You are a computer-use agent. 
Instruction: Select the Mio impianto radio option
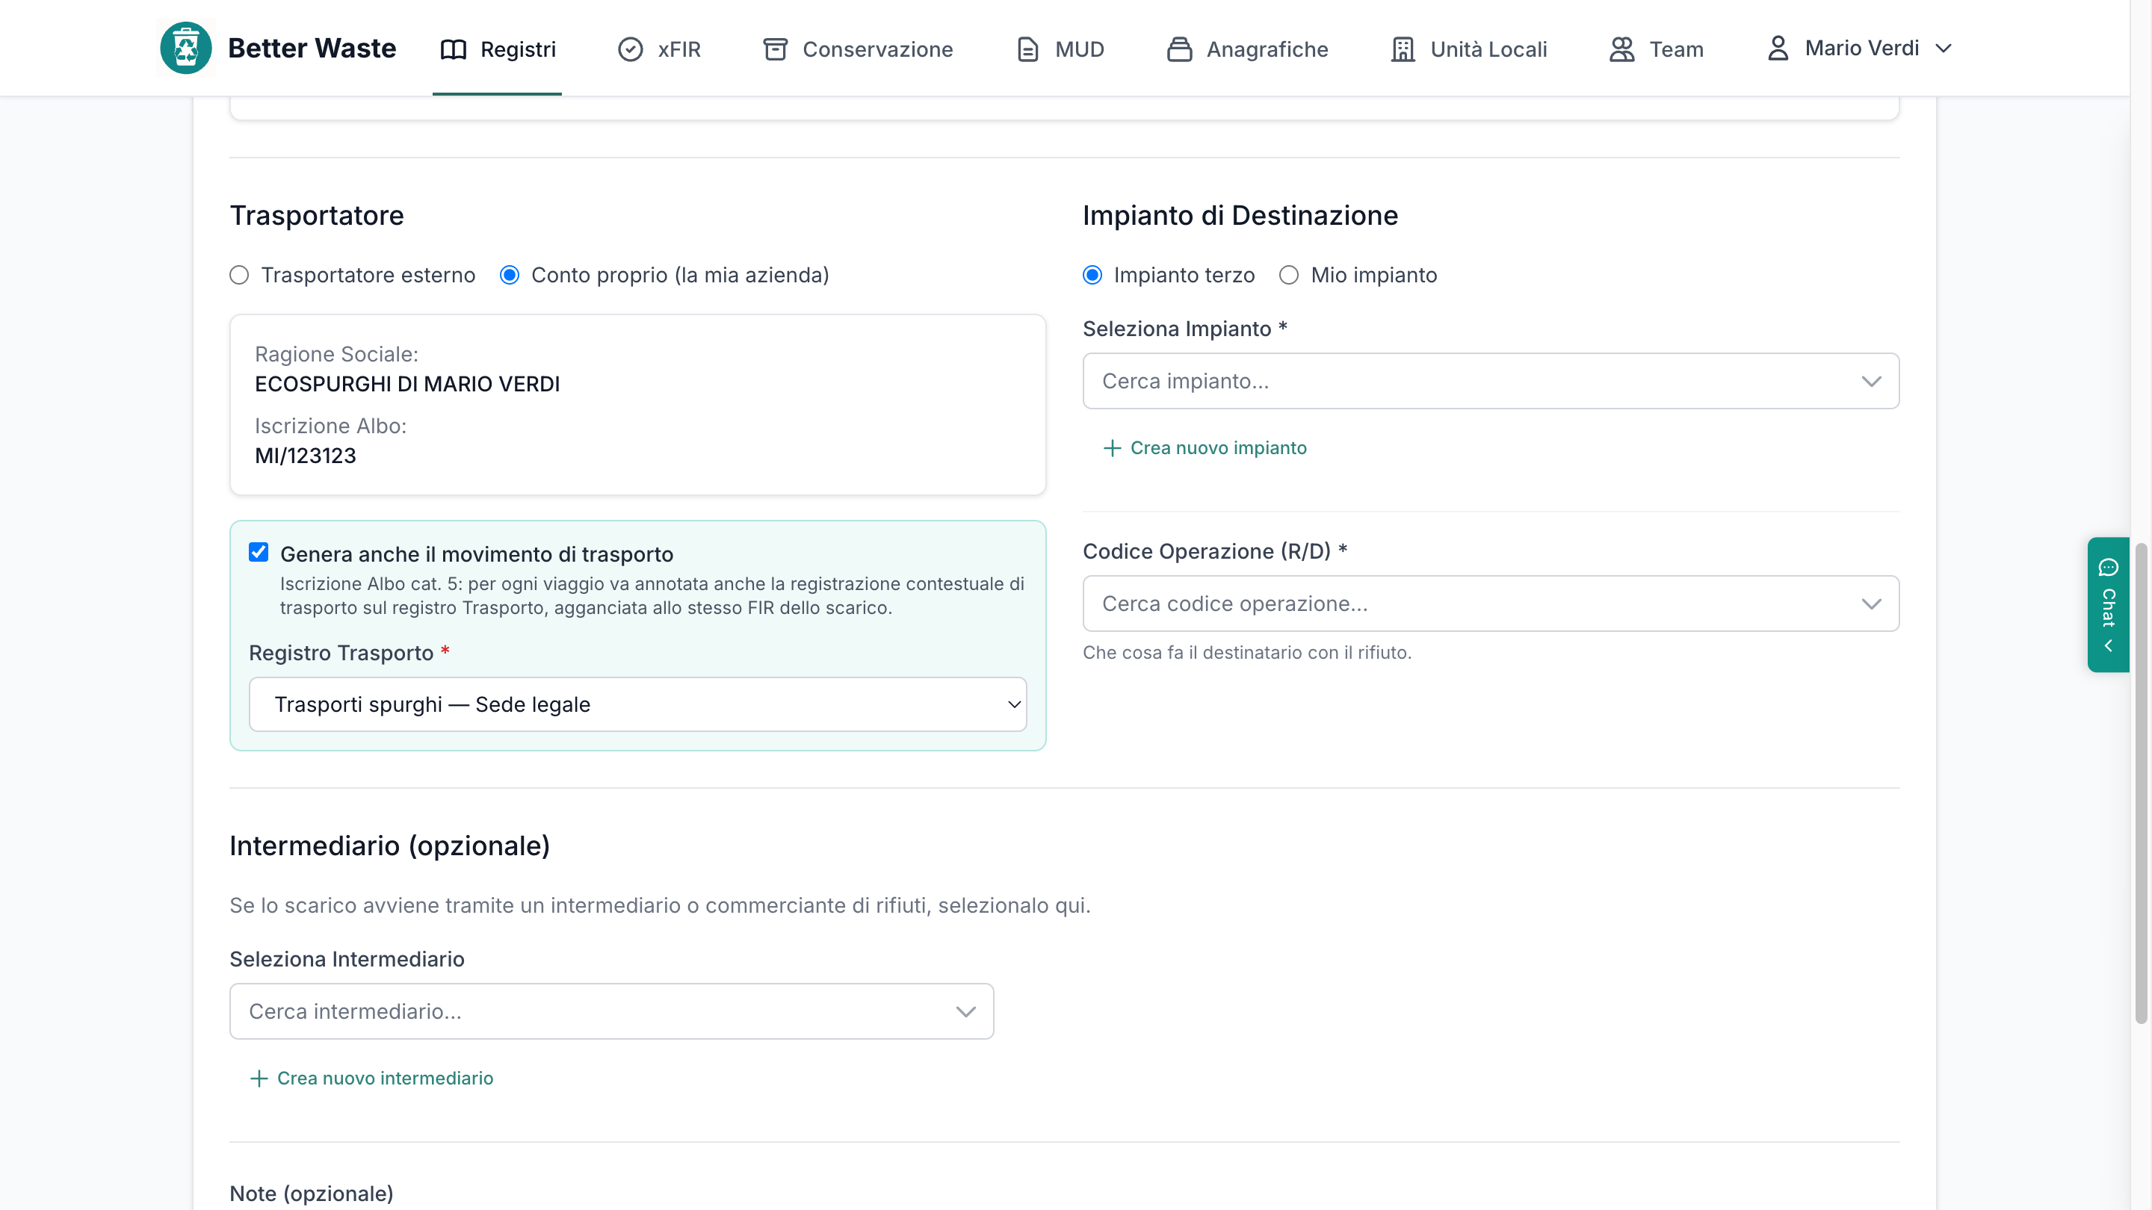point(1289,275)
